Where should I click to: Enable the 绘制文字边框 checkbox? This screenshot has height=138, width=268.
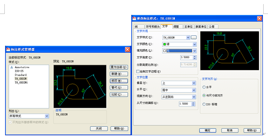(137, 72)
